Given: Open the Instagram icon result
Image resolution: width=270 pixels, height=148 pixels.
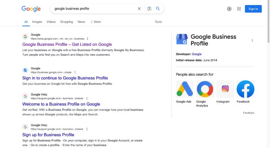Looking at the screenshot, I should (x=225, y=89).
